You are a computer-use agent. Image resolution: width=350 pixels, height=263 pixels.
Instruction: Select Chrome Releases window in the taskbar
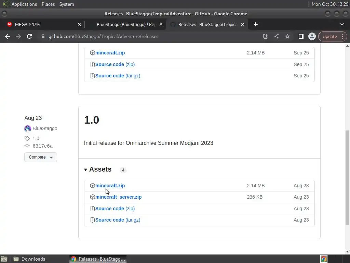pyautogui.click(x=98, y=259)
